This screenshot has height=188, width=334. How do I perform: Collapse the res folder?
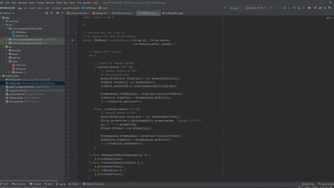tap(4, 46)
